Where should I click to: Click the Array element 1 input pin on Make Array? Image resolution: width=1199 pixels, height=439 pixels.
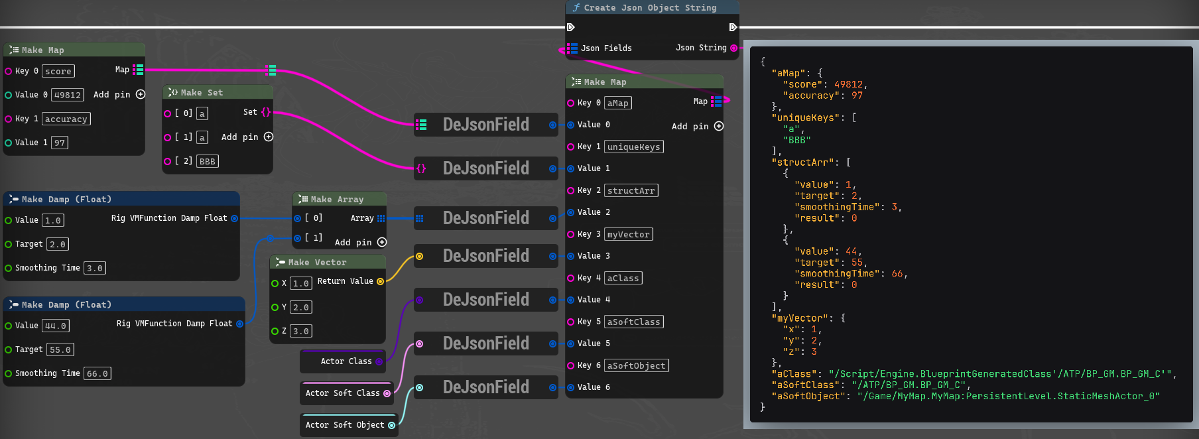(x=297, y=238)
